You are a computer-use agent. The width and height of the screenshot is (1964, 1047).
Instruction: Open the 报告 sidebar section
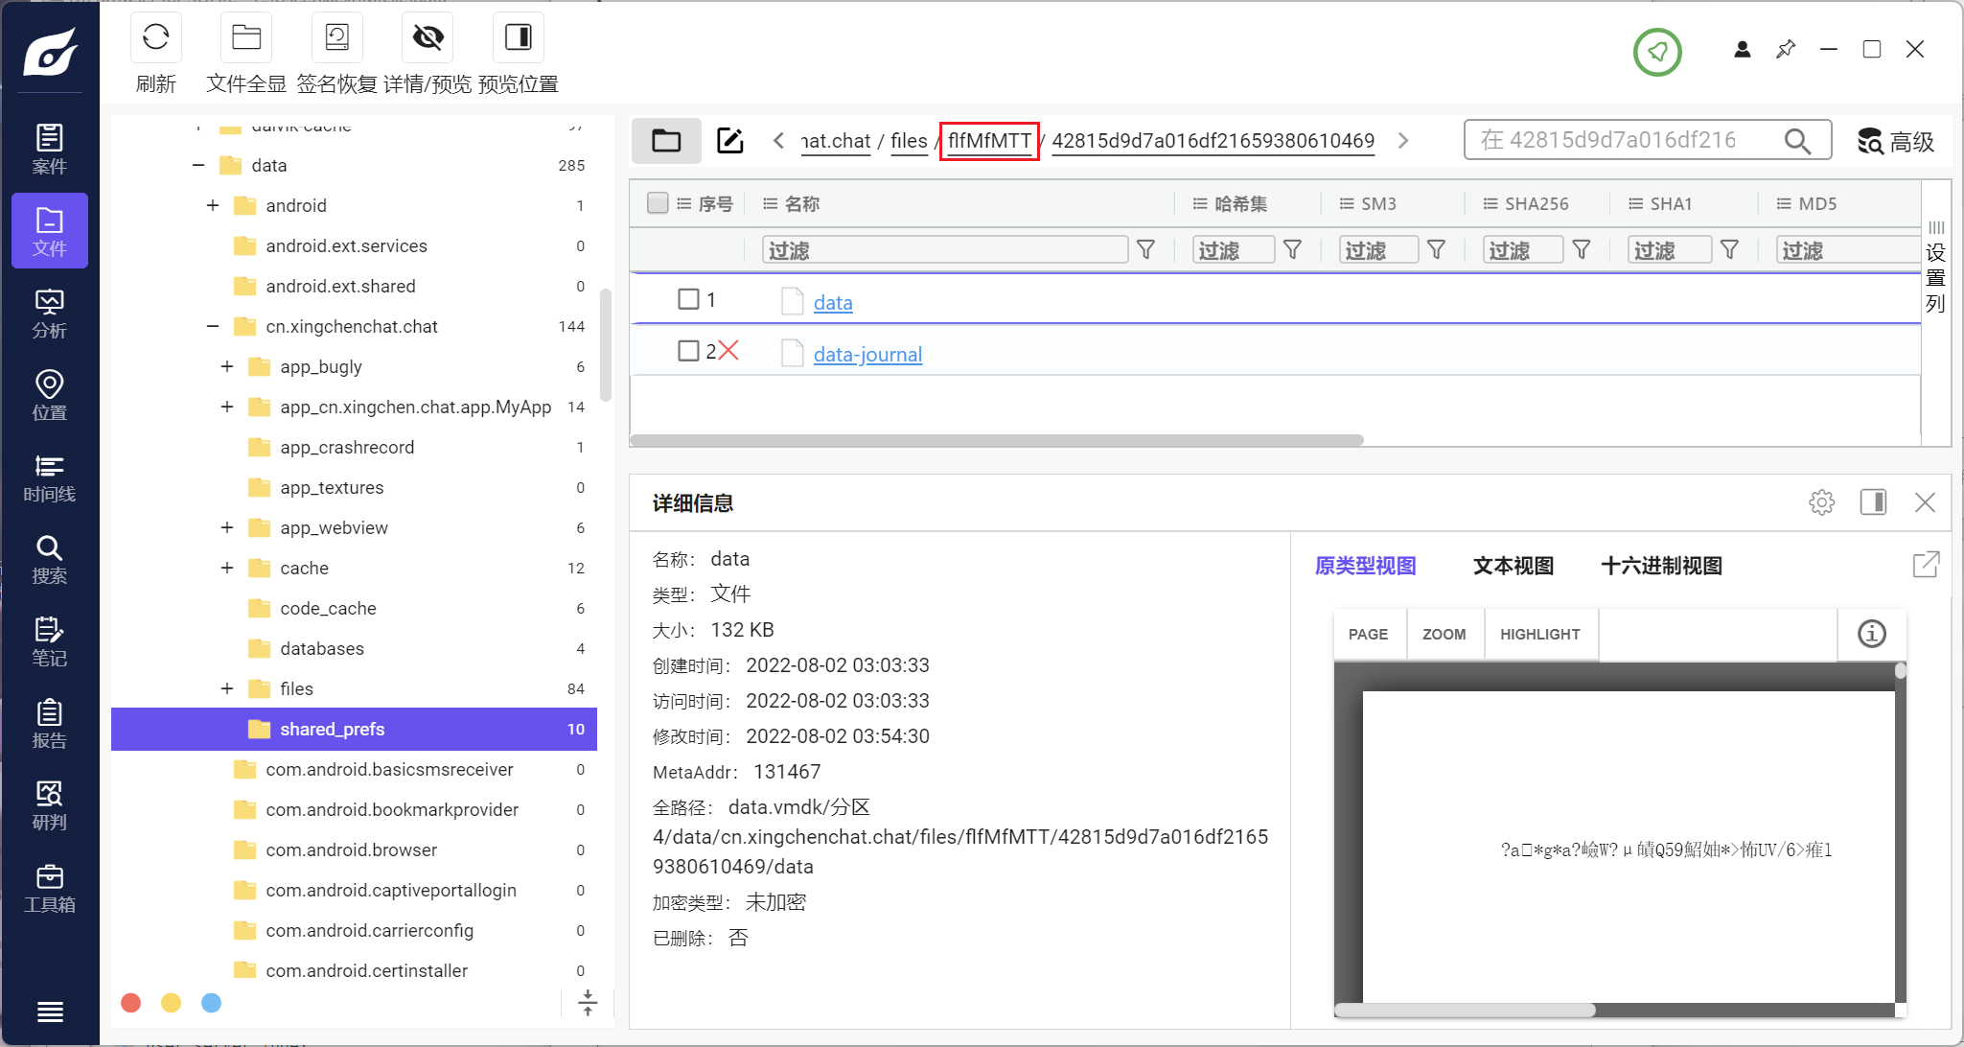pos(50,724)
